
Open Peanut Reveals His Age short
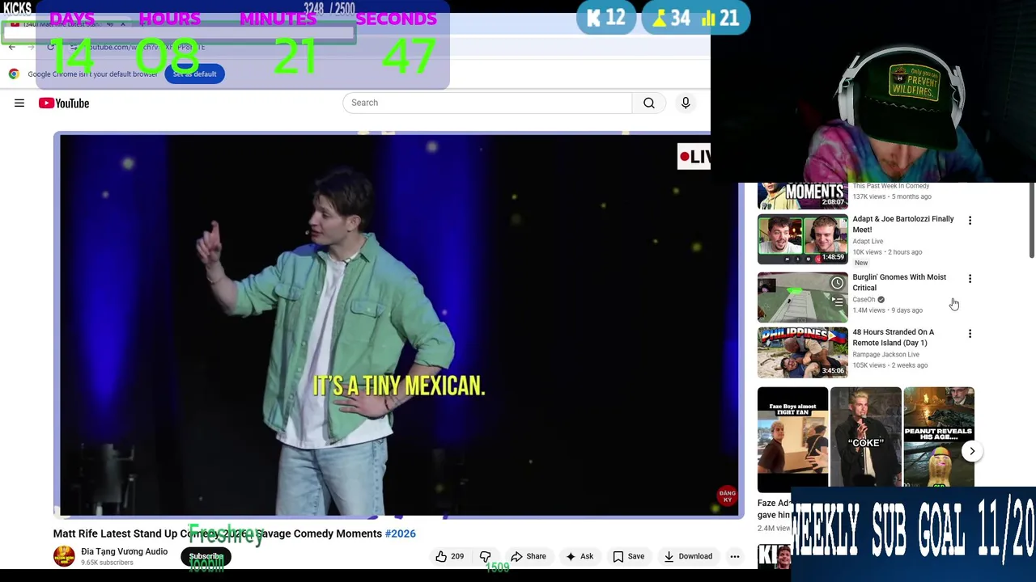[x=939, y=437]
